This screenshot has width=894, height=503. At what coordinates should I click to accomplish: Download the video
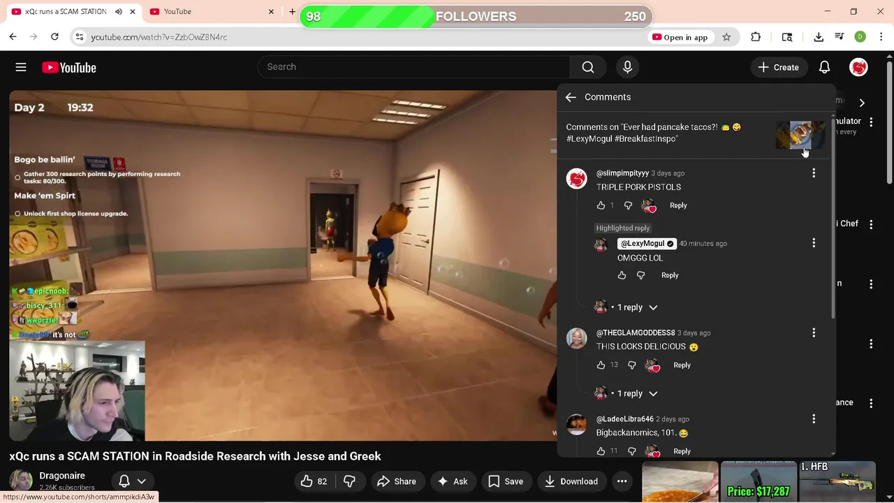click(x=571, y=481)
